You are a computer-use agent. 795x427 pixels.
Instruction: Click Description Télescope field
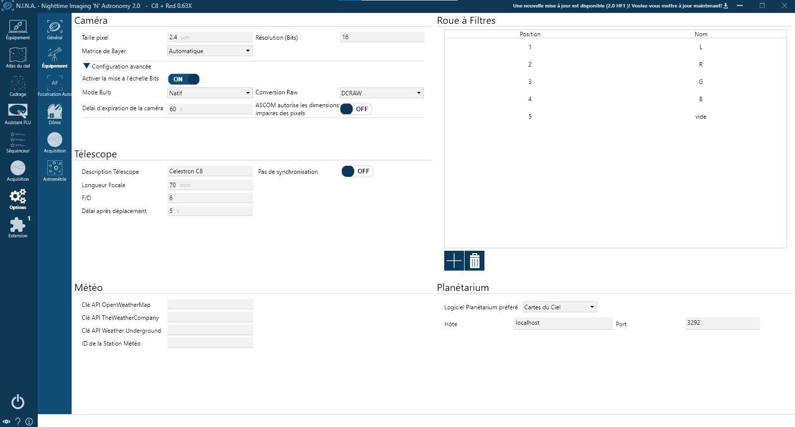(210, 171)
